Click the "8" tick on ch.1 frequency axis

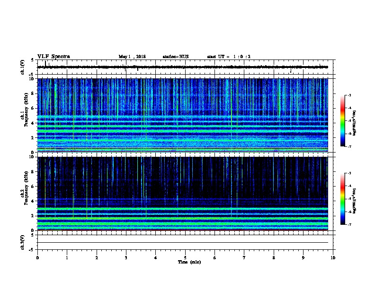(33, 93)
